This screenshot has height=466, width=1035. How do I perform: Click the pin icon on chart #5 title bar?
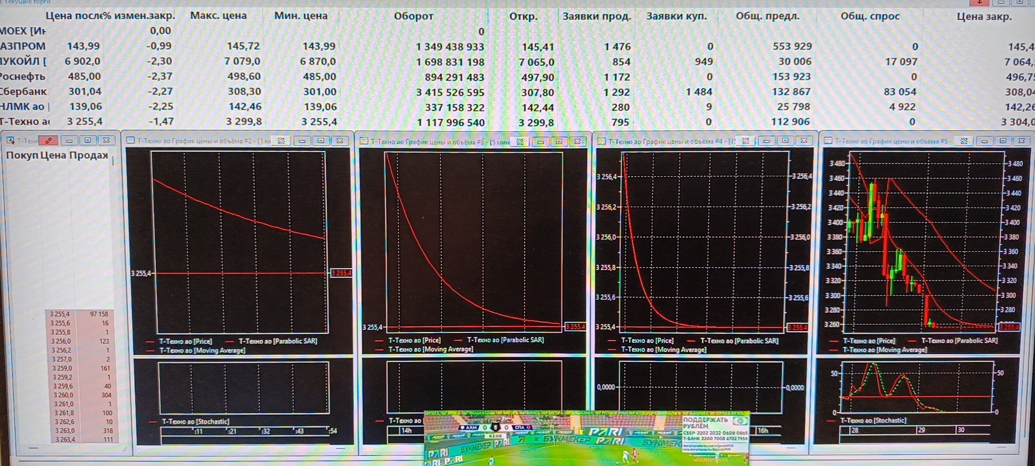(964, 141)
